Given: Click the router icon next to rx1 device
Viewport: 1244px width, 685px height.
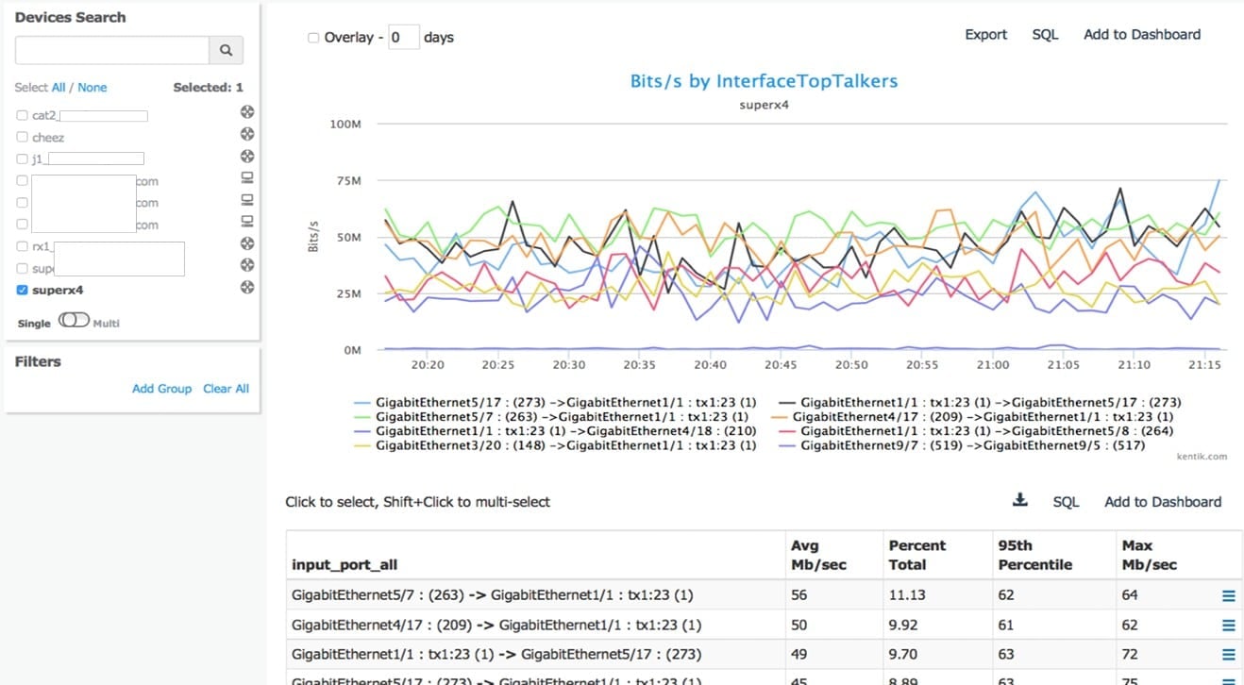Looking at the screenshot, I should (x=247, y=243).
